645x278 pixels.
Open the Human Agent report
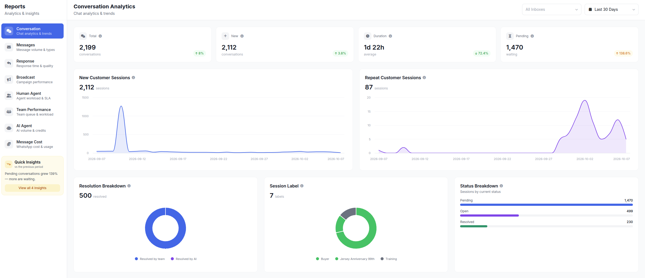coord(32,96)
